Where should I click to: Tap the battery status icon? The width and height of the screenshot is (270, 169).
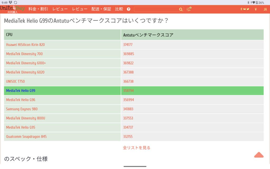click(257, 2)
